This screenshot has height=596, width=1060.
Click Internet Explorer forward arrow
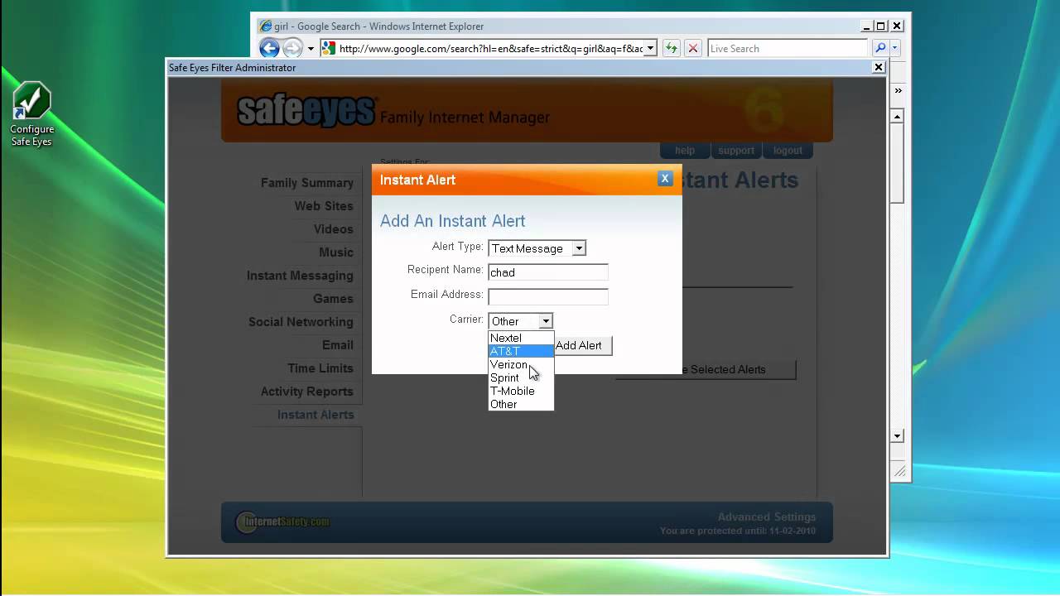click(x=292, y=48)
